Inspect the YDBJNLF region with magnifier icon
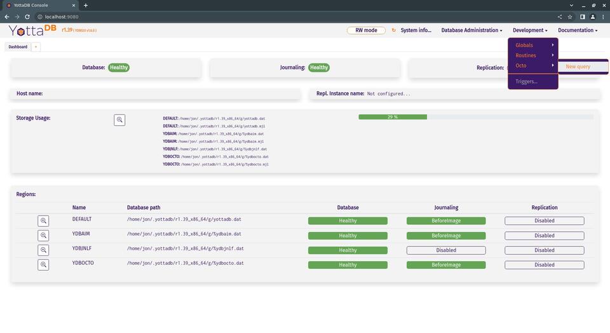The width and height of the screenshot is (610, 333). (x=43, y=250)
